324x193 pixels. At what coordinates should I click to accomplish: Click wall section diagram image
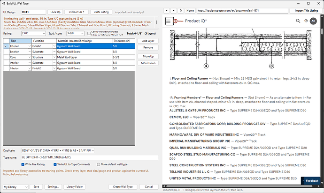[240, 48]
